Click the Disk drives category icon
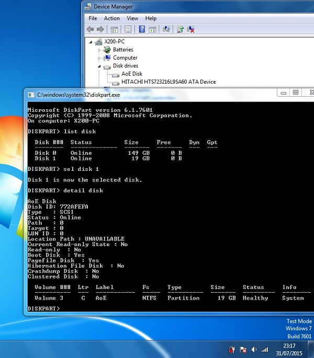The height and width of the screenshot is (358, 314). (107, 66)
